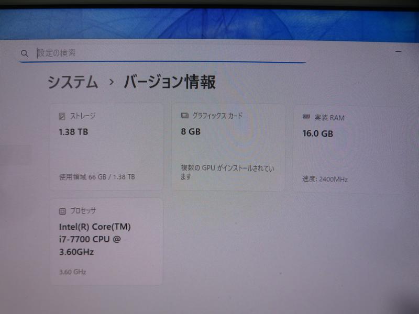Image resolution: width=419 pixels, height=314 pixels.
Task: Open the ストレージ card
Action: click(x=106, y=147)
